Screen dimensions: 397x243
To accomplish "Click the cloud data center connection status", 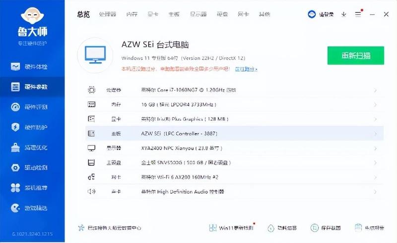I will [x=109, y=228].
